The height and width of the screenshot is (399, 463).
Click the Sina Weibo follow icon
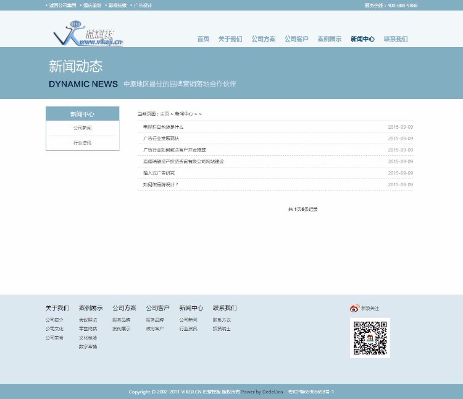click(x=354, y=308)
